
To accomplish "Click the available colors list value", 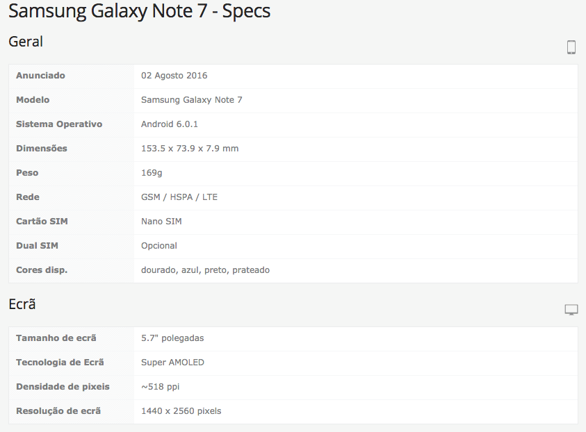I will point(205,270).
